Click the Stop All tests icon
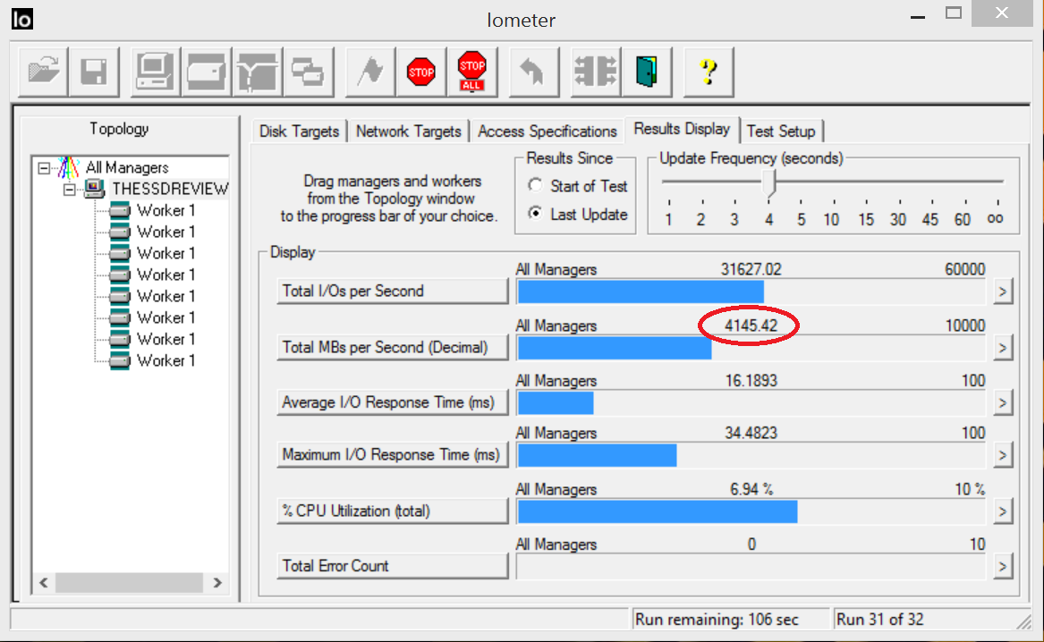The width and height of the screenshot is (1044, 642). [471, 72]
